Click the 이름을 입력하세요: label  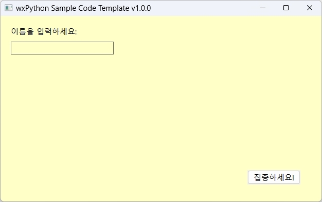tap(44, 31)
